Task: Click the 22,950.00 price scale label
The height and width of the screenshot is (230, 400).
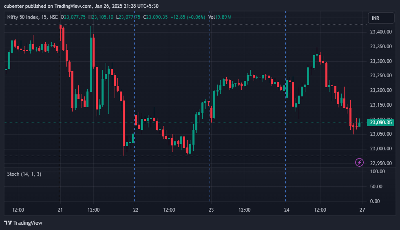Action: point(380,163)
